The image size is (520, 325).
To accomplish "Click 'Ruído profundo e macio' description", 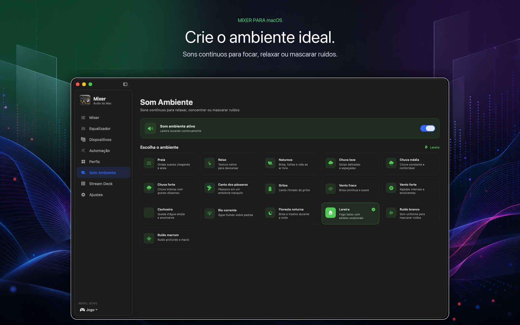I will [x=173, y=240].
